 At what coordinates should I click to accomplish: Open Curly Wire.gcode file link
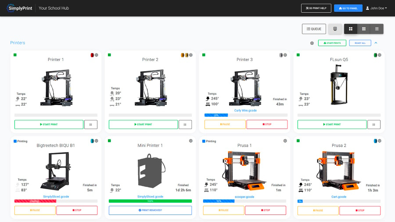[245, 111]
